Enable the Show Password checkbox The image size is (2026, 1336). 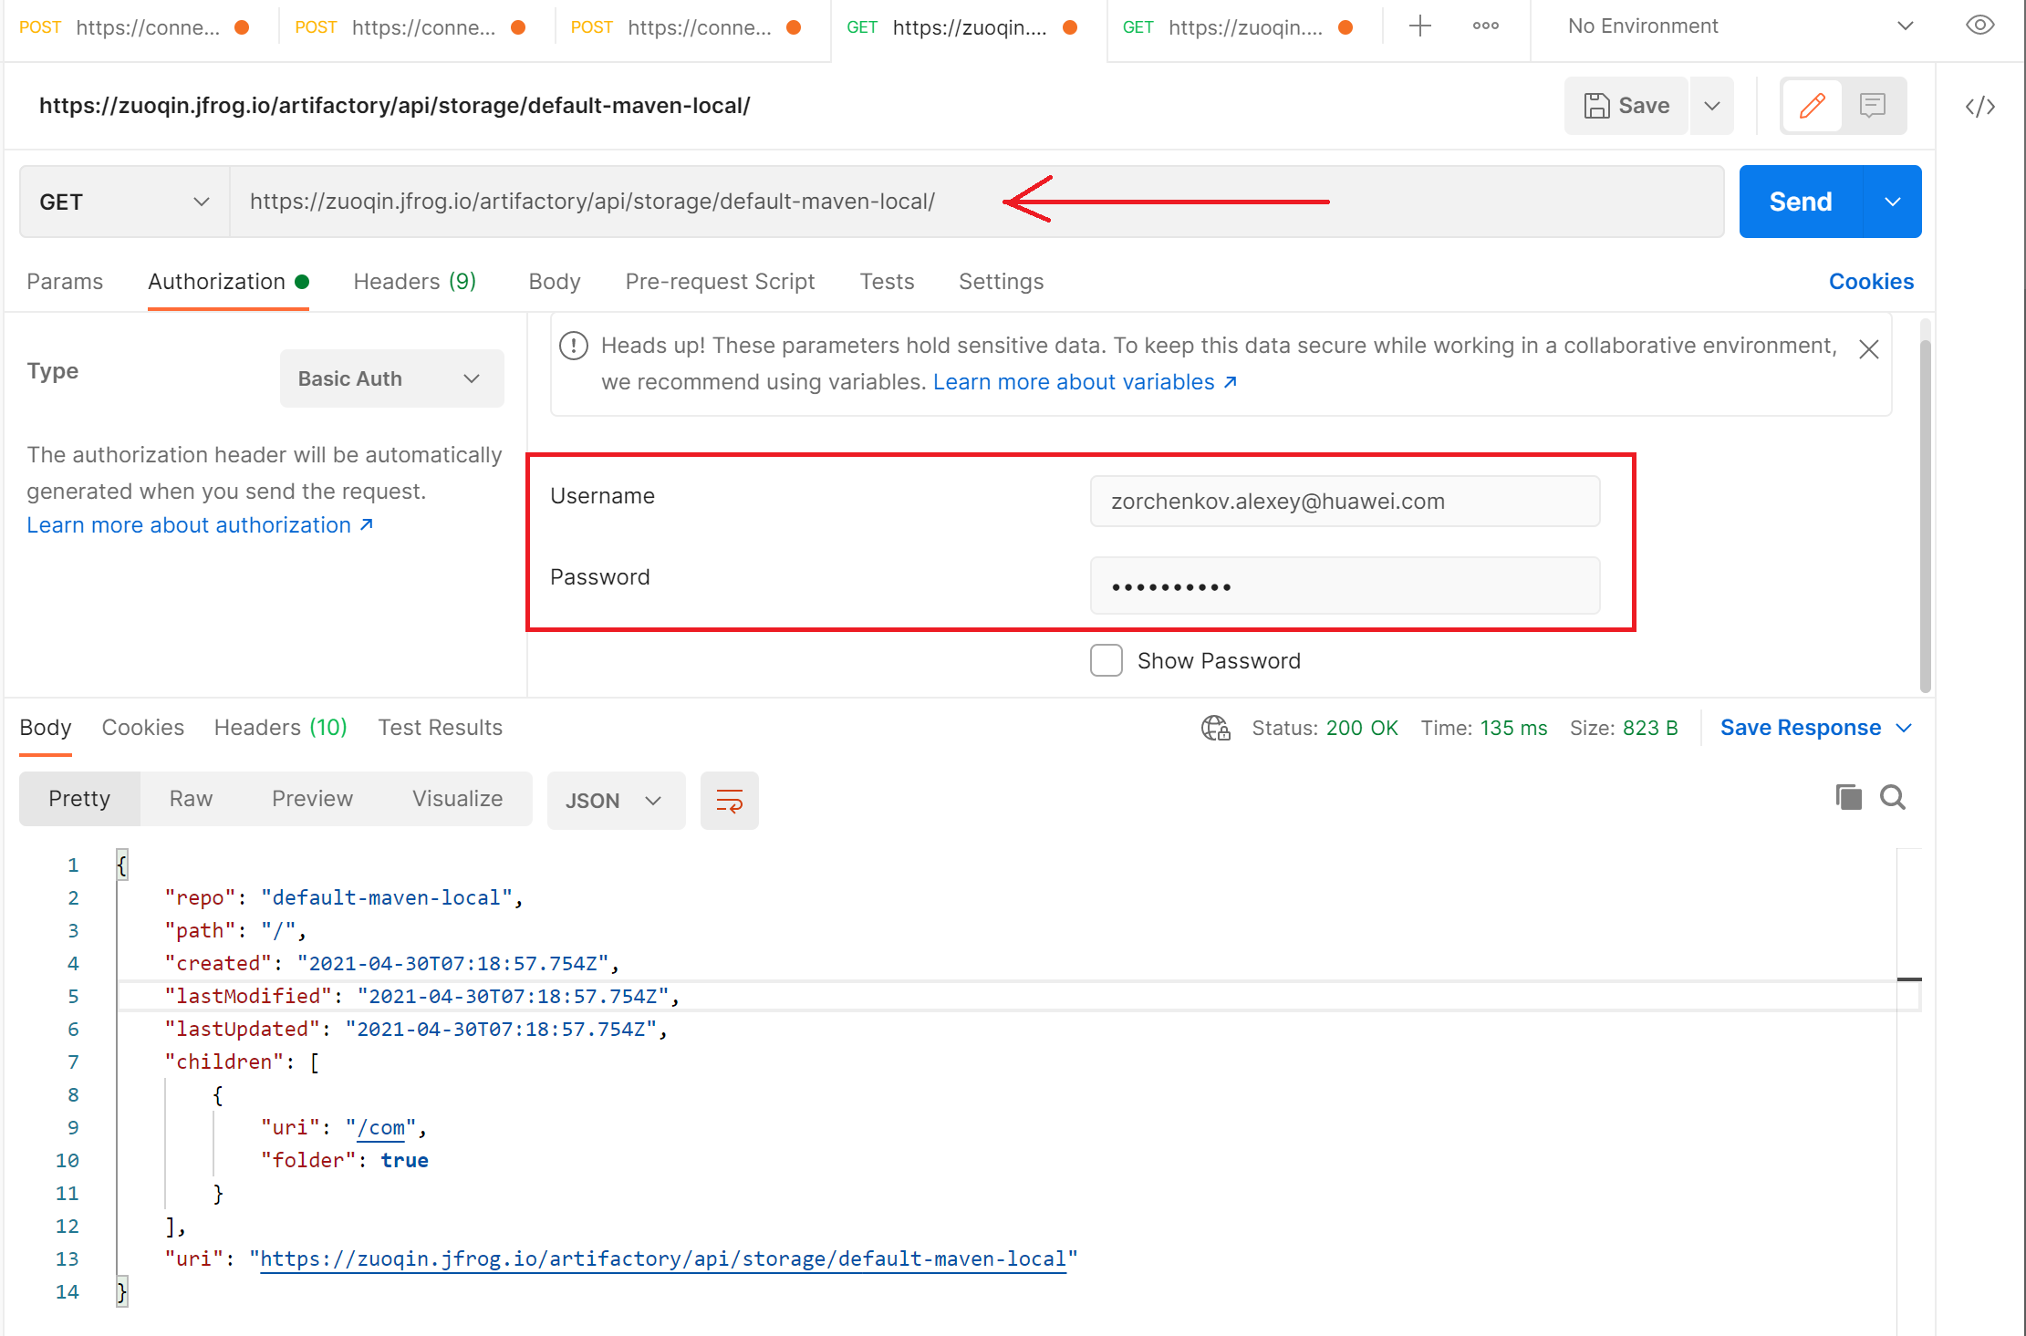(x=1106, y=659)
